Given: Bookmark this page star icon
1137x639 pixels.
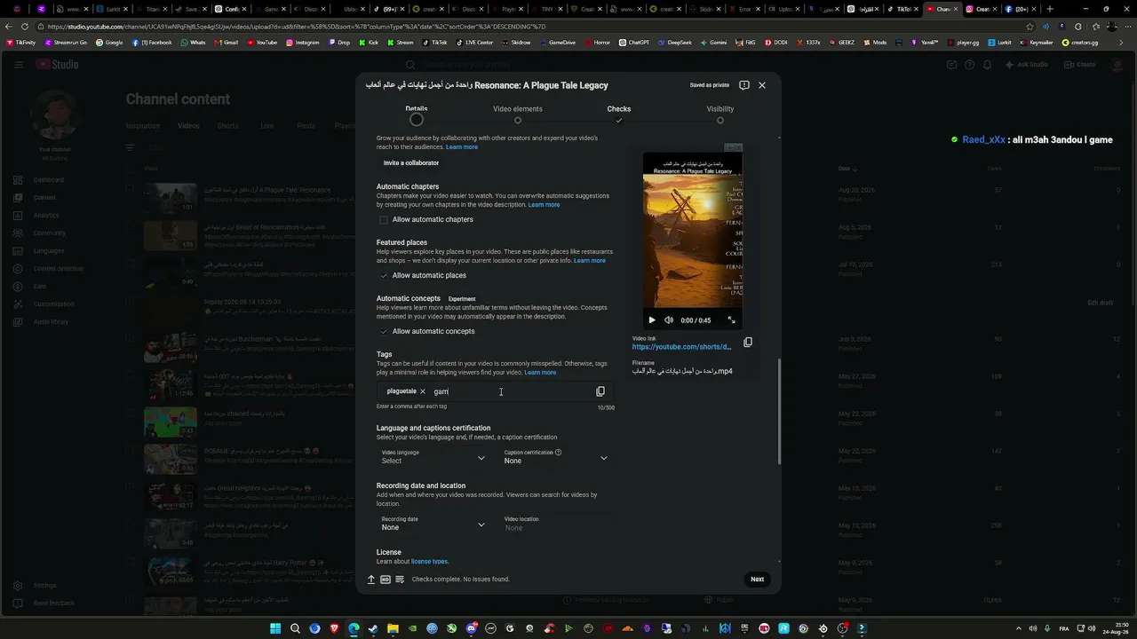Looking at the screenshot, I should click(1030, 27).
